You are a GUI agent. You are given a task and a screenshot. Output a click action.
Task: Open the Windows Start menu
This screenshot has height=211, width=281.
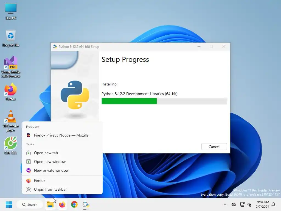pyautogui.click(x=9, y=204)
